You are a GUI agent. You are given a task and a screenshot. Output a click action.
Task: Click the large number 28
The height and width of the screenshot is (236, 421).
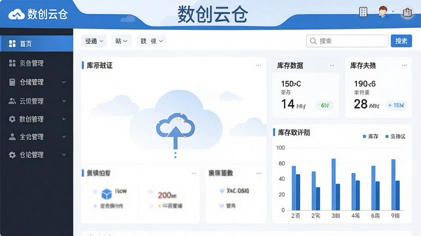pos(361,104)
